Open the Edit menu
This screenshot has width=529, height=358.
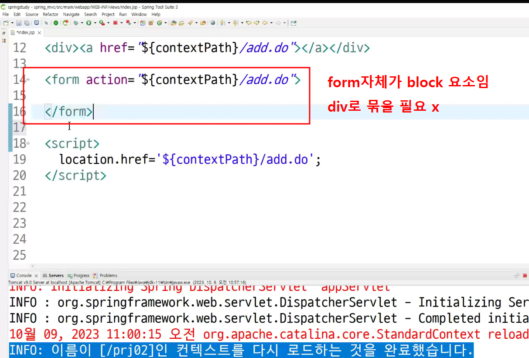[17, 14]
